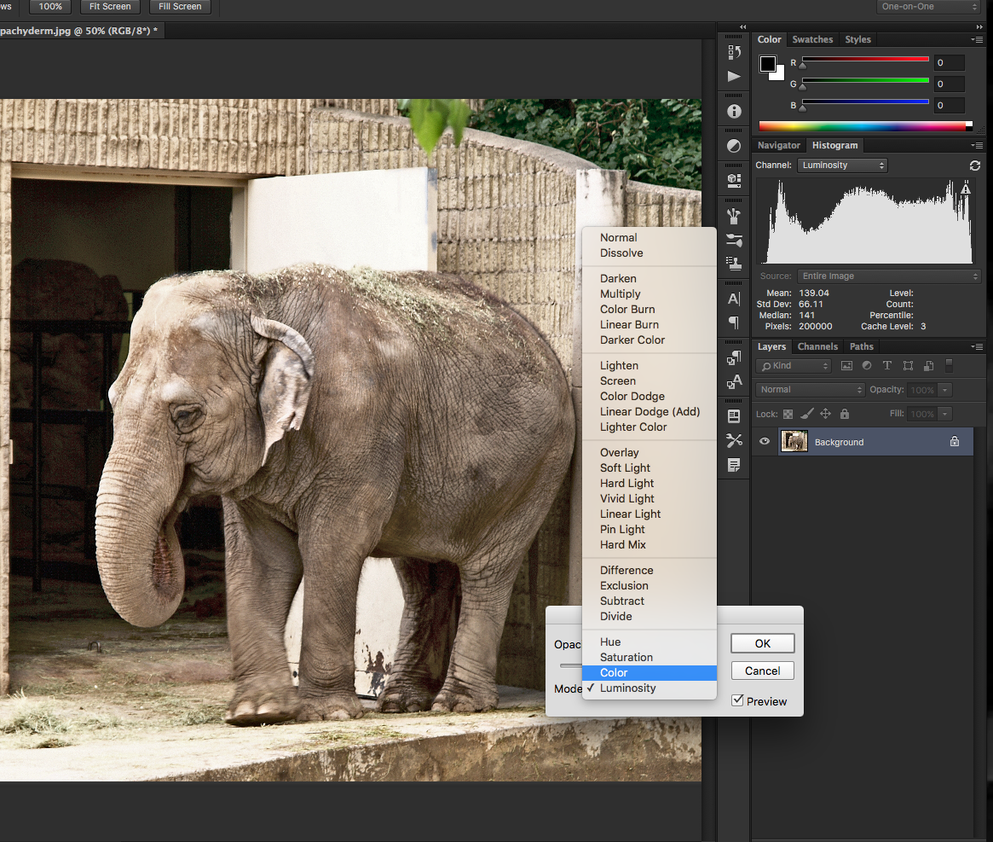The image size is (993, 842).
Task: Open the Info panel icon
Action: (733, 111)
